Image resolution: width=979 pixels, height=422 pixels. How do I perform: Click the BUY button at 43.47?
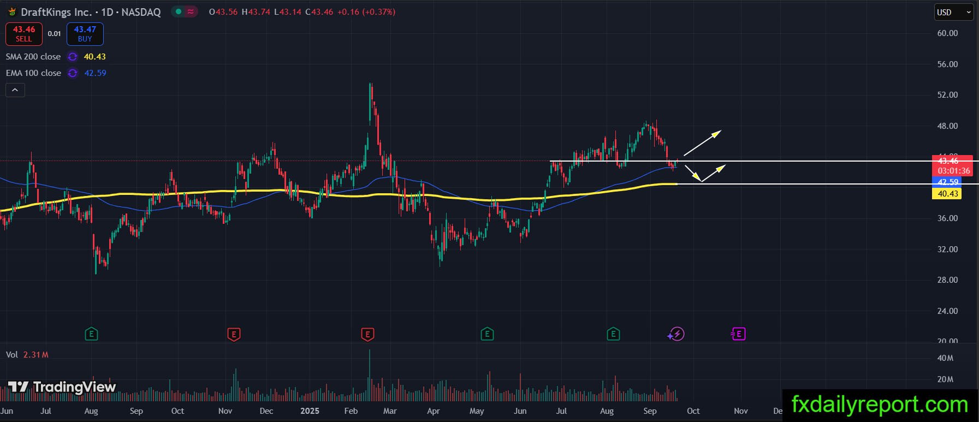85,34
